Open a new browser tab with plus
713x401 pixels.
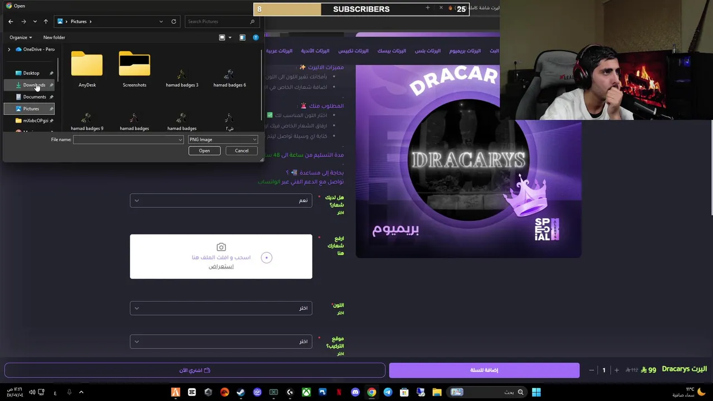click(x=427, y=8)
